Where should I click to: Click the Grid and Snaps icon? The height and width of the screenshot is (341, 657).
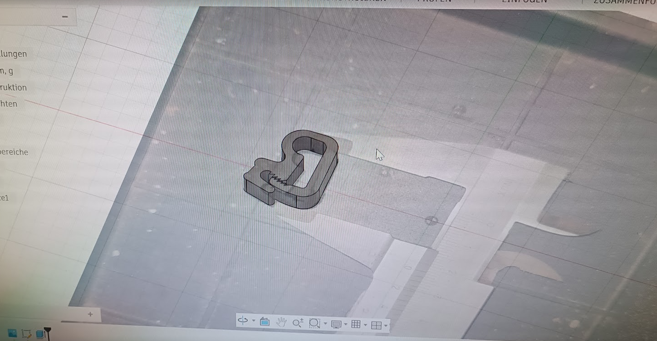[x=356, y=324]
